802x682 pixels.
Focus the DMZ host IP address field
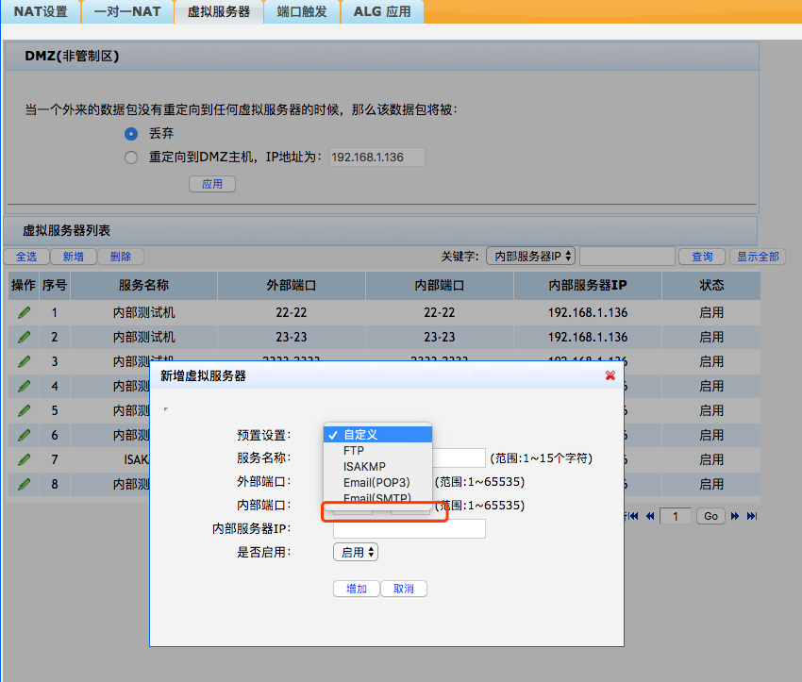377,157
